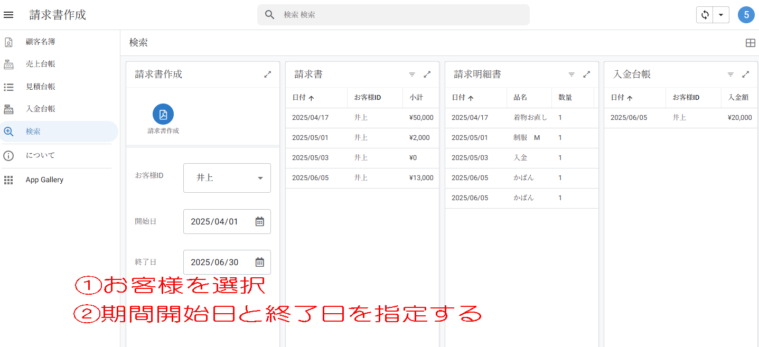Select 見積台帳 in the sidebar
The width and height of the screenshot is (759, 347).
[40, 87]
